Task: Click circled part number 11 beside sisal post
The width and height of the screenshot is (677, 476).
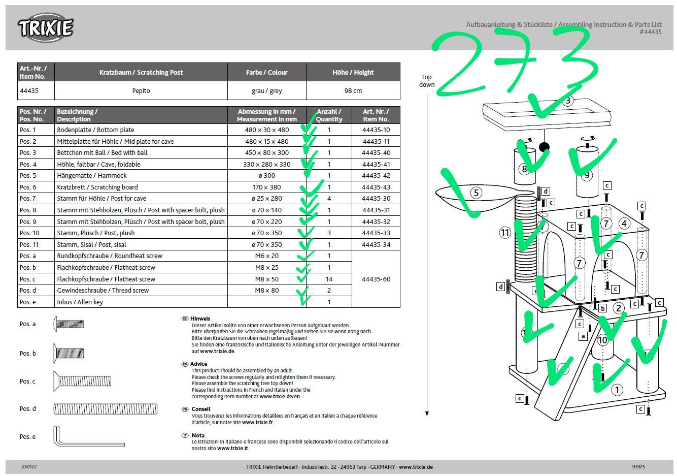Action: (x=504, y=233)
